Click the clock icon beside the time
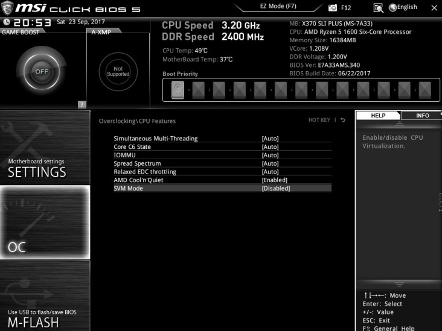The image size is (442, 331). pyautogui.click(x=6, y=22)
